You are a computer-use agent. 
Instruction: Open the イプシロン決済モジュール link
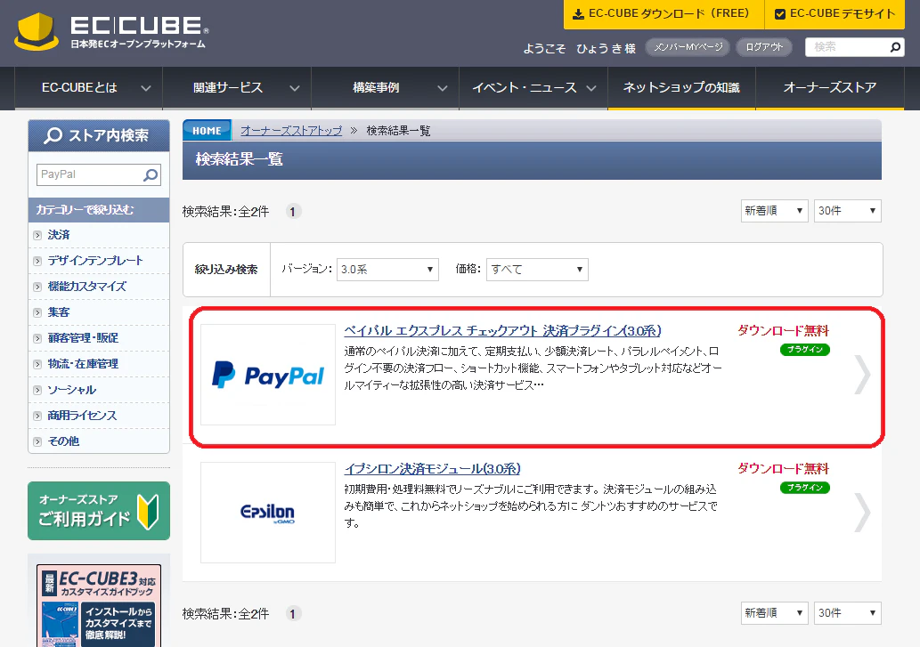(433, 469)
